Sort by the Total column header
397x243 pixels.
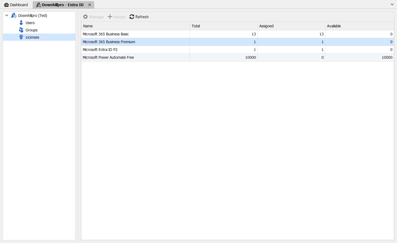click(x=224, y=26)
